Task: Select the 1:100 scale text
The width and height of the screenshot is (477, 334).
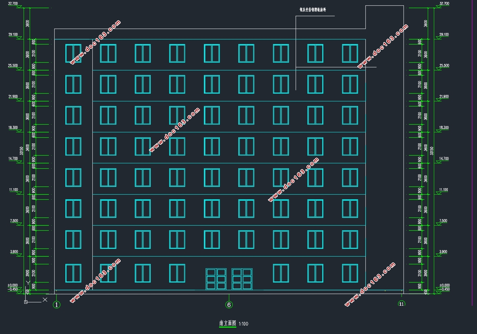Action: tap(243, 324)
